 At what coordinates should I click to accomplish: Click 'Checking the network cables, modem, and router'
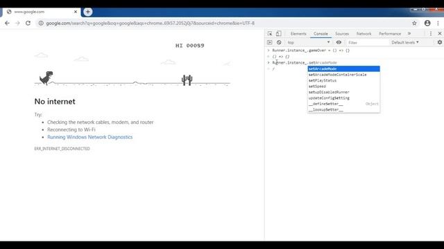click(100, 122)
